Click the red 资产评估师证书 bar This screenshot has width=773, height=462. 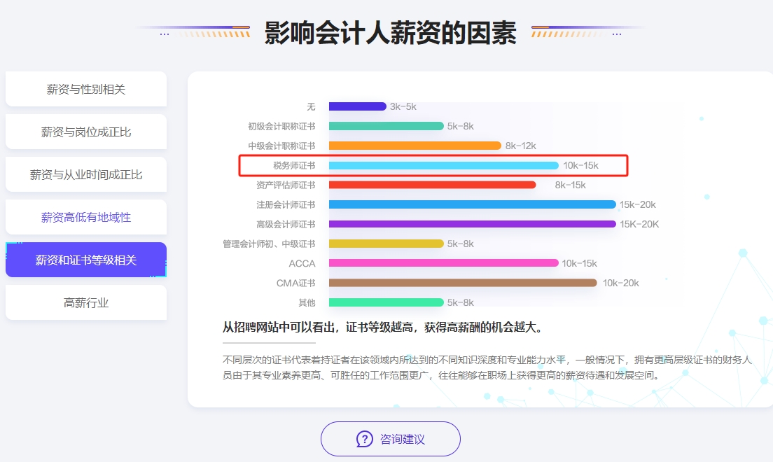pos(432,185)
